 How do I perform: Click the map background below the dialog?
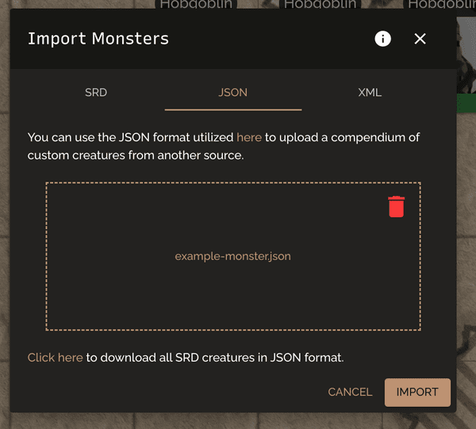click(238, 420)
